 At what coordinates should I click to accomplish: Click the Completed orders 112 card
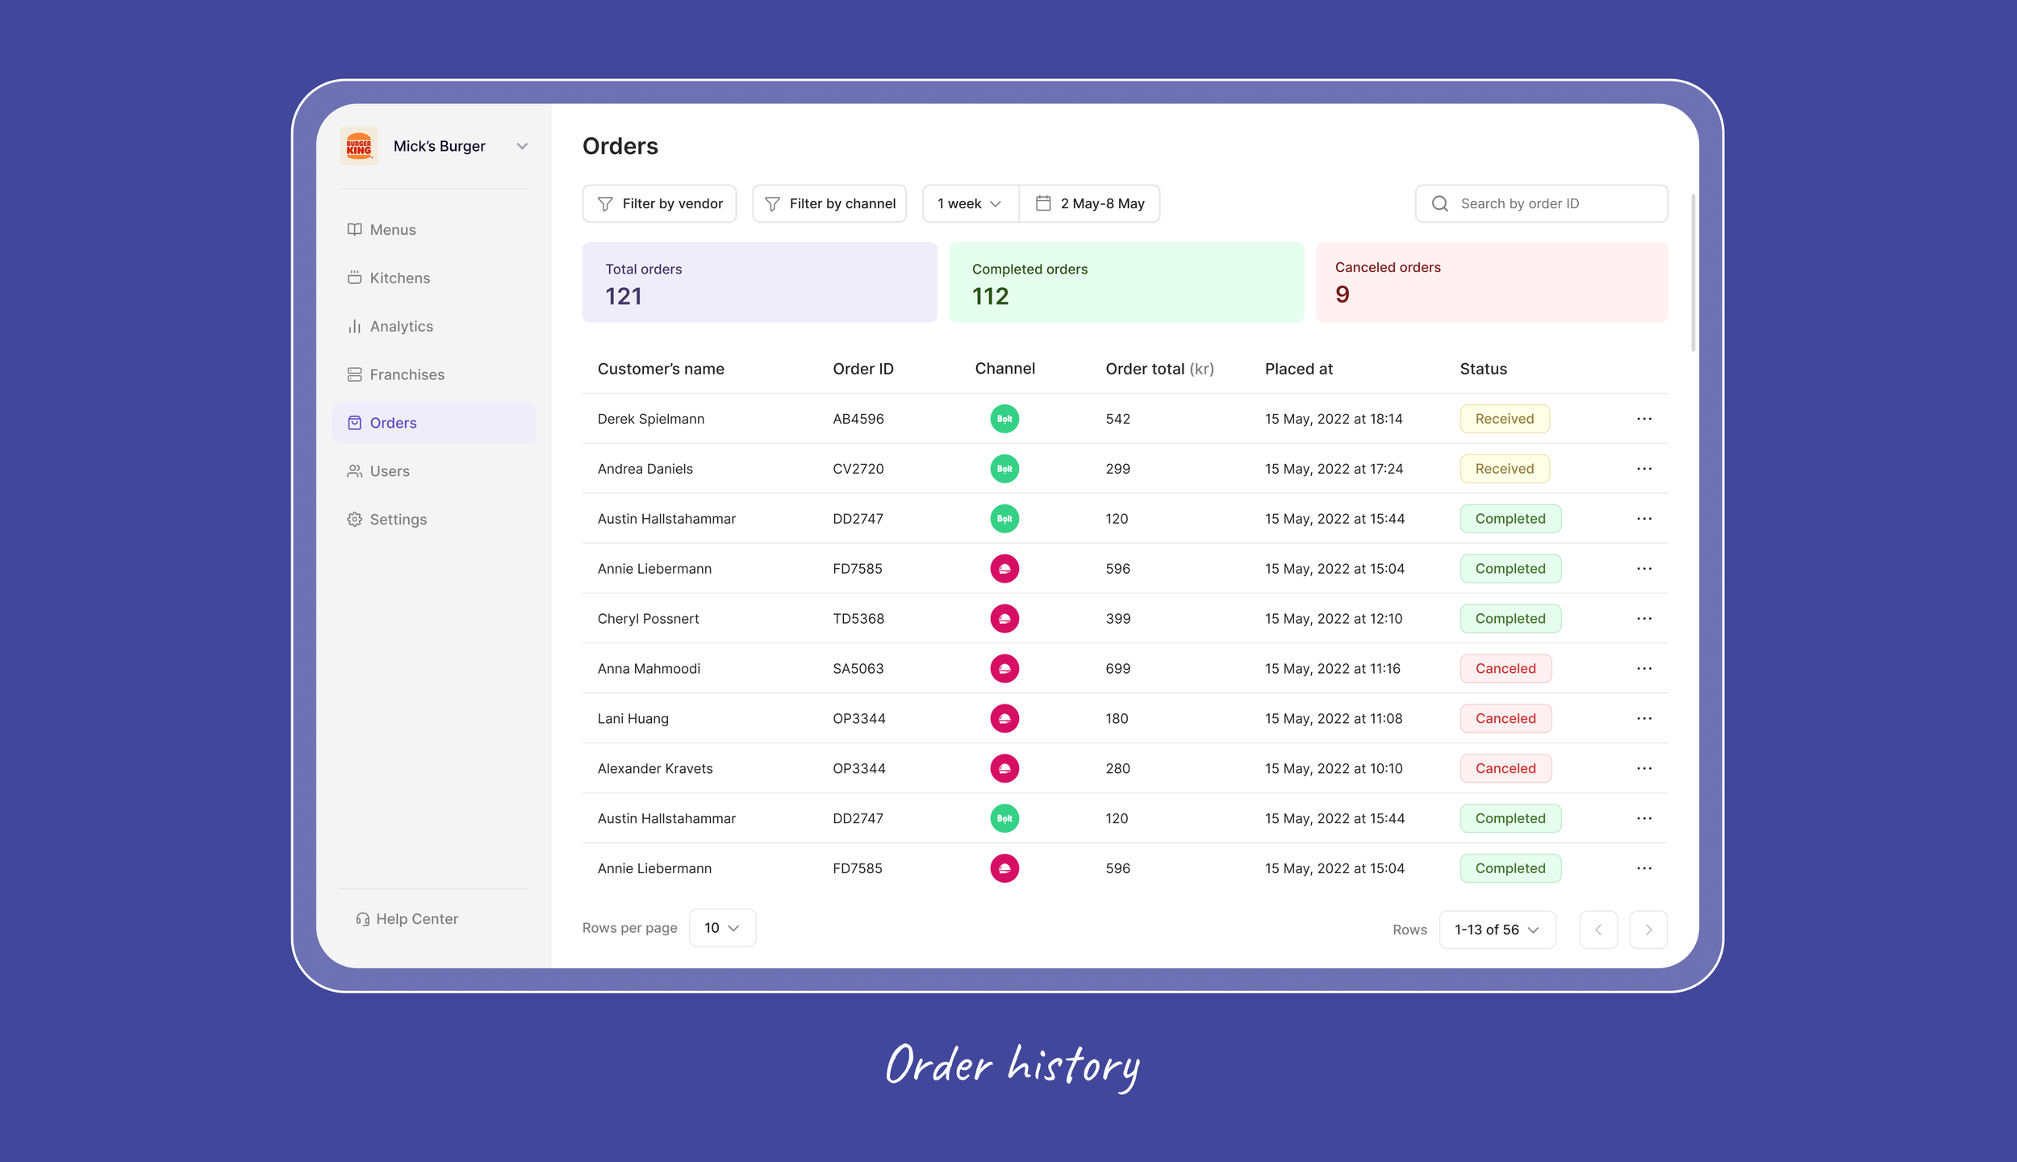tap(1126, 282)
